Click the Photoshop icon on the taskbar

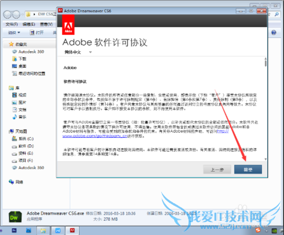click(14, 230)
